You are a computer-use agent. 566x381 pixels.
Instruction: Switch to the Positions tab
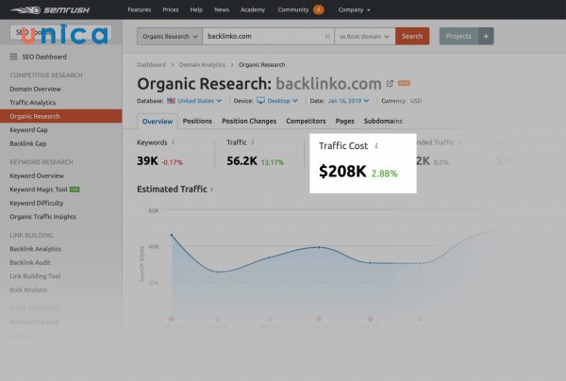(x=197, y=121)
